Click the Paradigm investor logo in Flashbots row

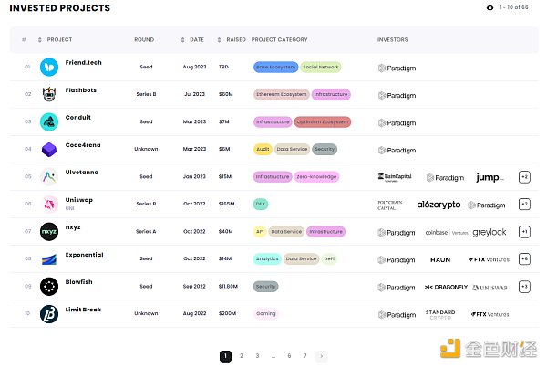pyautogui.click(x=397, y=95)
